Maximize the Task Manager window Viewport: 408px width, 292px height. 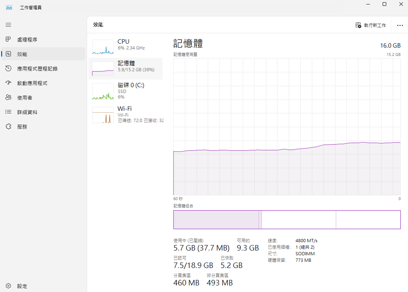point(384,4)
